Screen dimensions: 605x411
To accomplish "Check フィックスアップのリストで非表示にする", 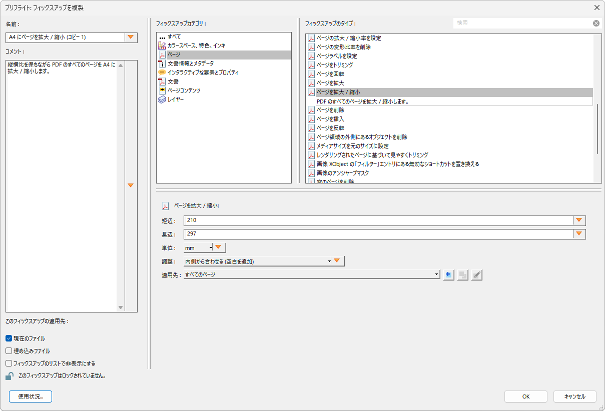I will click(x=8, y=363).
